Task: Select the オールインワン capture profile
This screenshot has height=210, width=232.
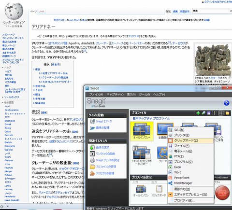Action: pyautogui.click(x=142, y=131)
